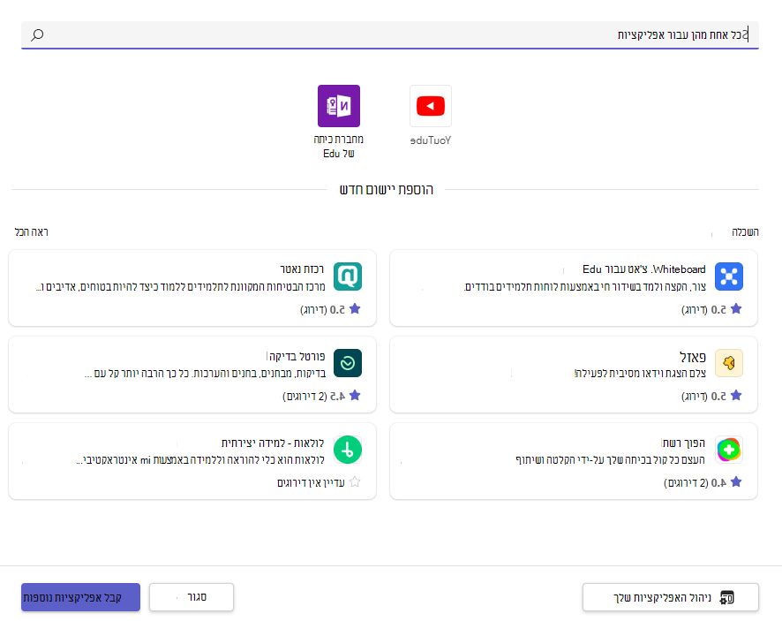
Task: Click the ראה הכל see all link
Action: click(x=32, y=232)
